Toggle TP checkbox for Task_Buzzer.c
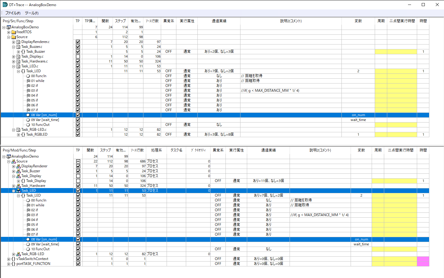 click(x=78, y=47)
